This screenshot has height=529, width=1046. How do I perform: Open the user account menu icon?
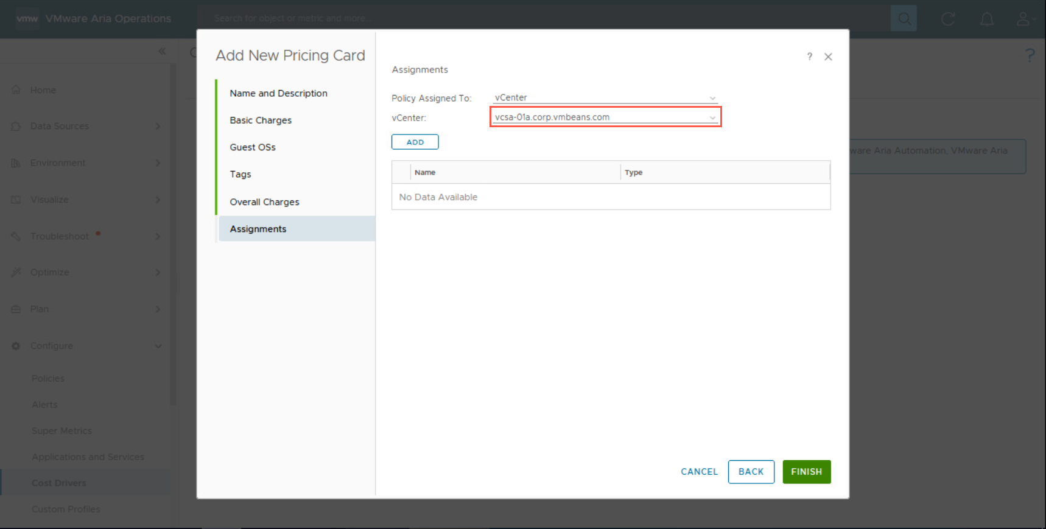(x=1023, y=19)
